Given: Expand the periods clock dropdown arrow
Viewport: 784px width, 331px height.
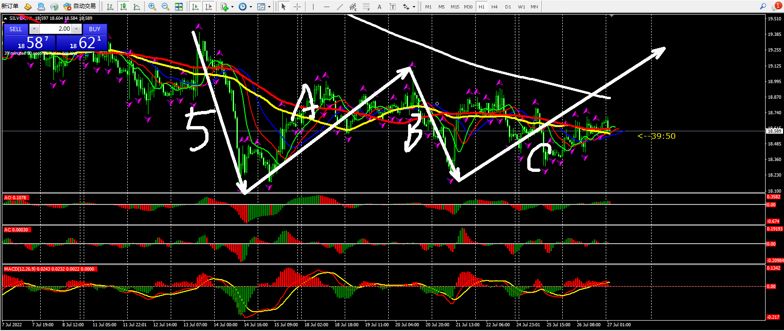Looking at the screenshot, I should pyautogui.click(x=251, y=7).
